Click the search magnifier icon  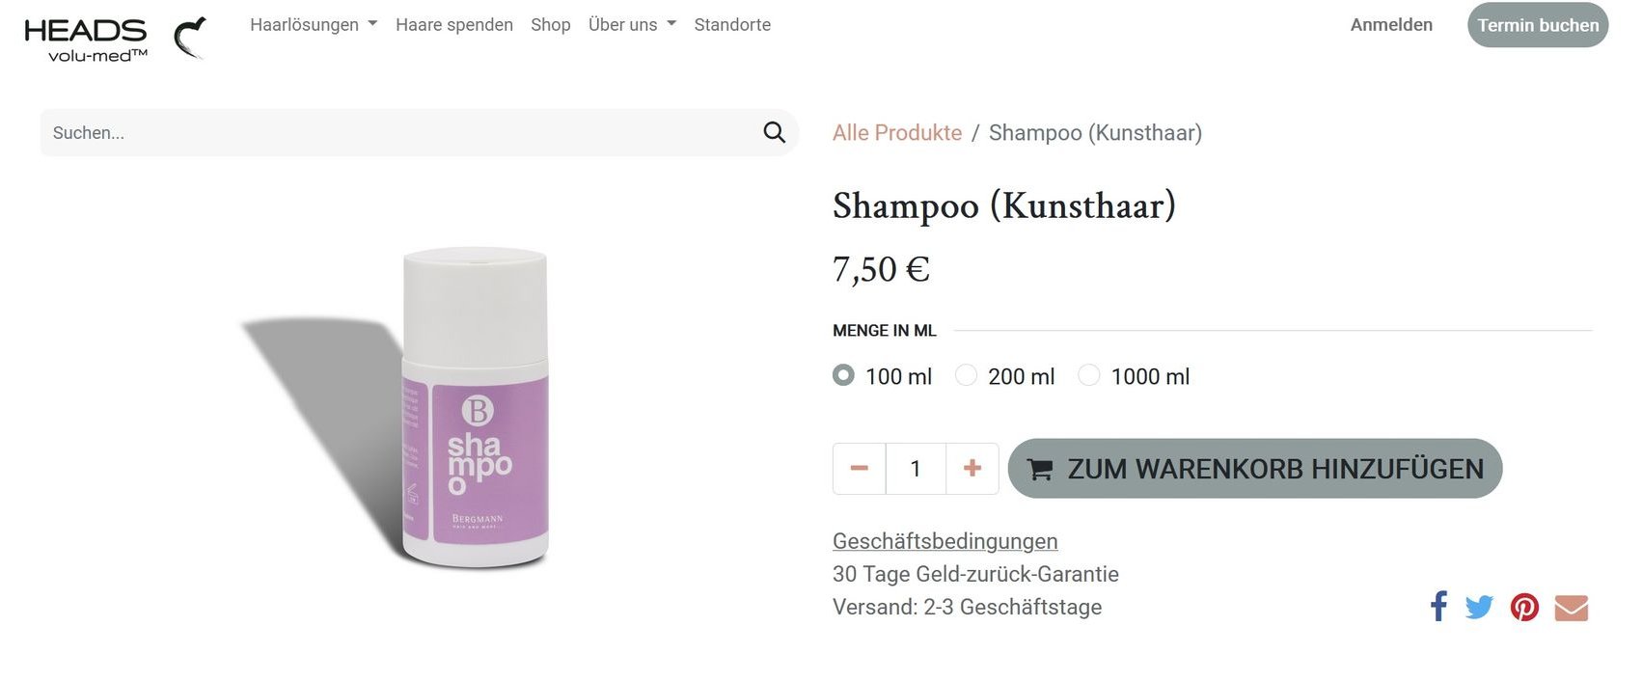coord(774,132)
